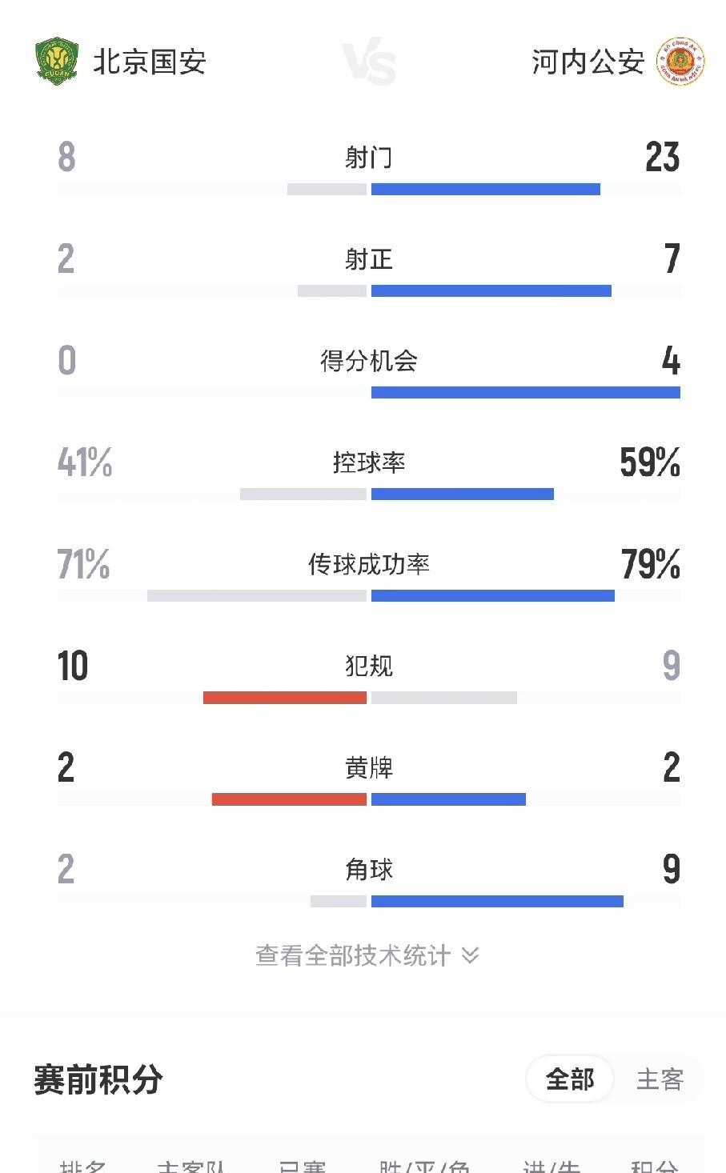Click the double chevron down icon
This screenshot has height=1173, width=726.
point(471,955)
